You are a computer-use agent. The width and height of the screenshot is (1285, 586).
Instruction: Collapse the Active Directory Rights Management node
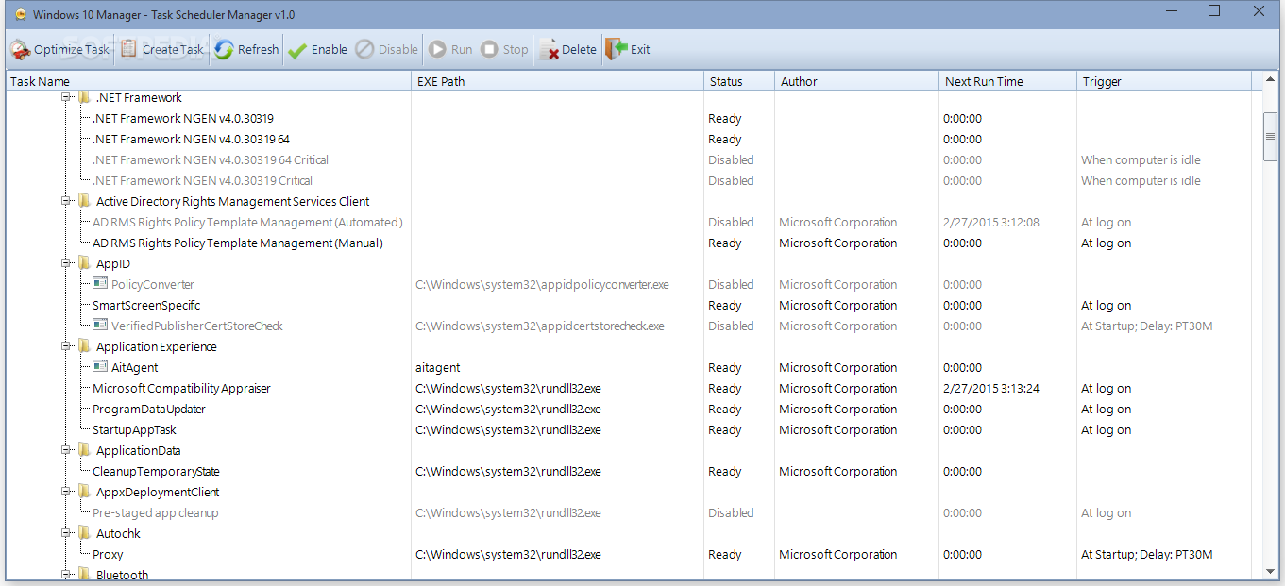click(x=66, y=201)
